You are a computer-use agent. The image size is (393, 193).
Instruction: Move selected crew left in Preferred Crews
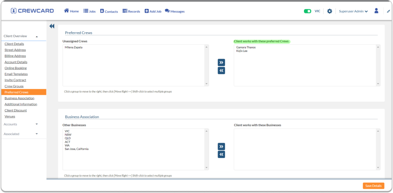221,71
